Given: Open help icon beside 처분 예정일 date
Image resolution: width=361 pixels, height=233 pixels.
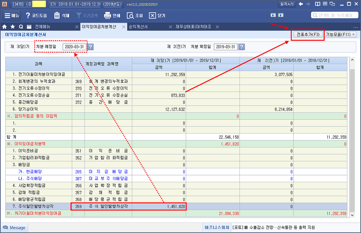Looking at the screenshot, I should (91, 47).
